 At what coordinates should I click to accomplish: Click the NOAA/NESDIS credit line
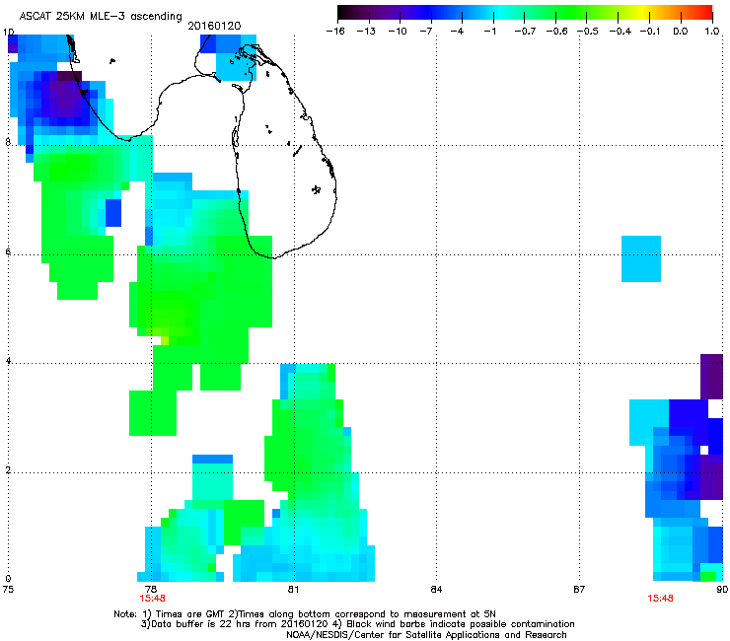[426, 635]
